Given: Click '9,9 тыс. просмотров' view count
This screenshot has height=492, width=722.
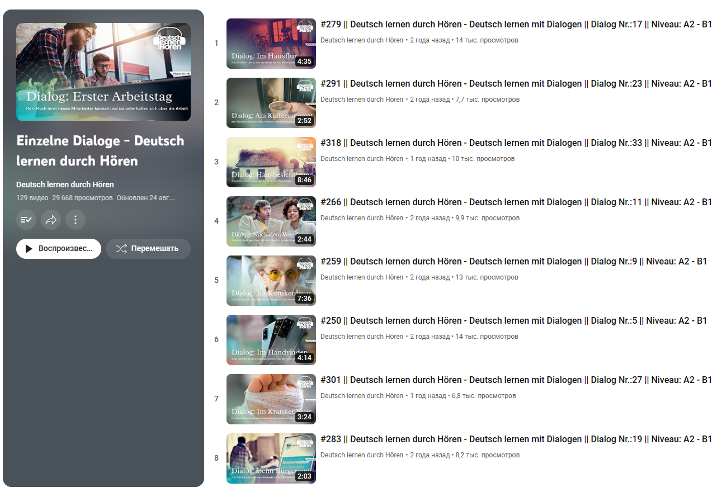Looking at the screenshot, I should [488, 218].
